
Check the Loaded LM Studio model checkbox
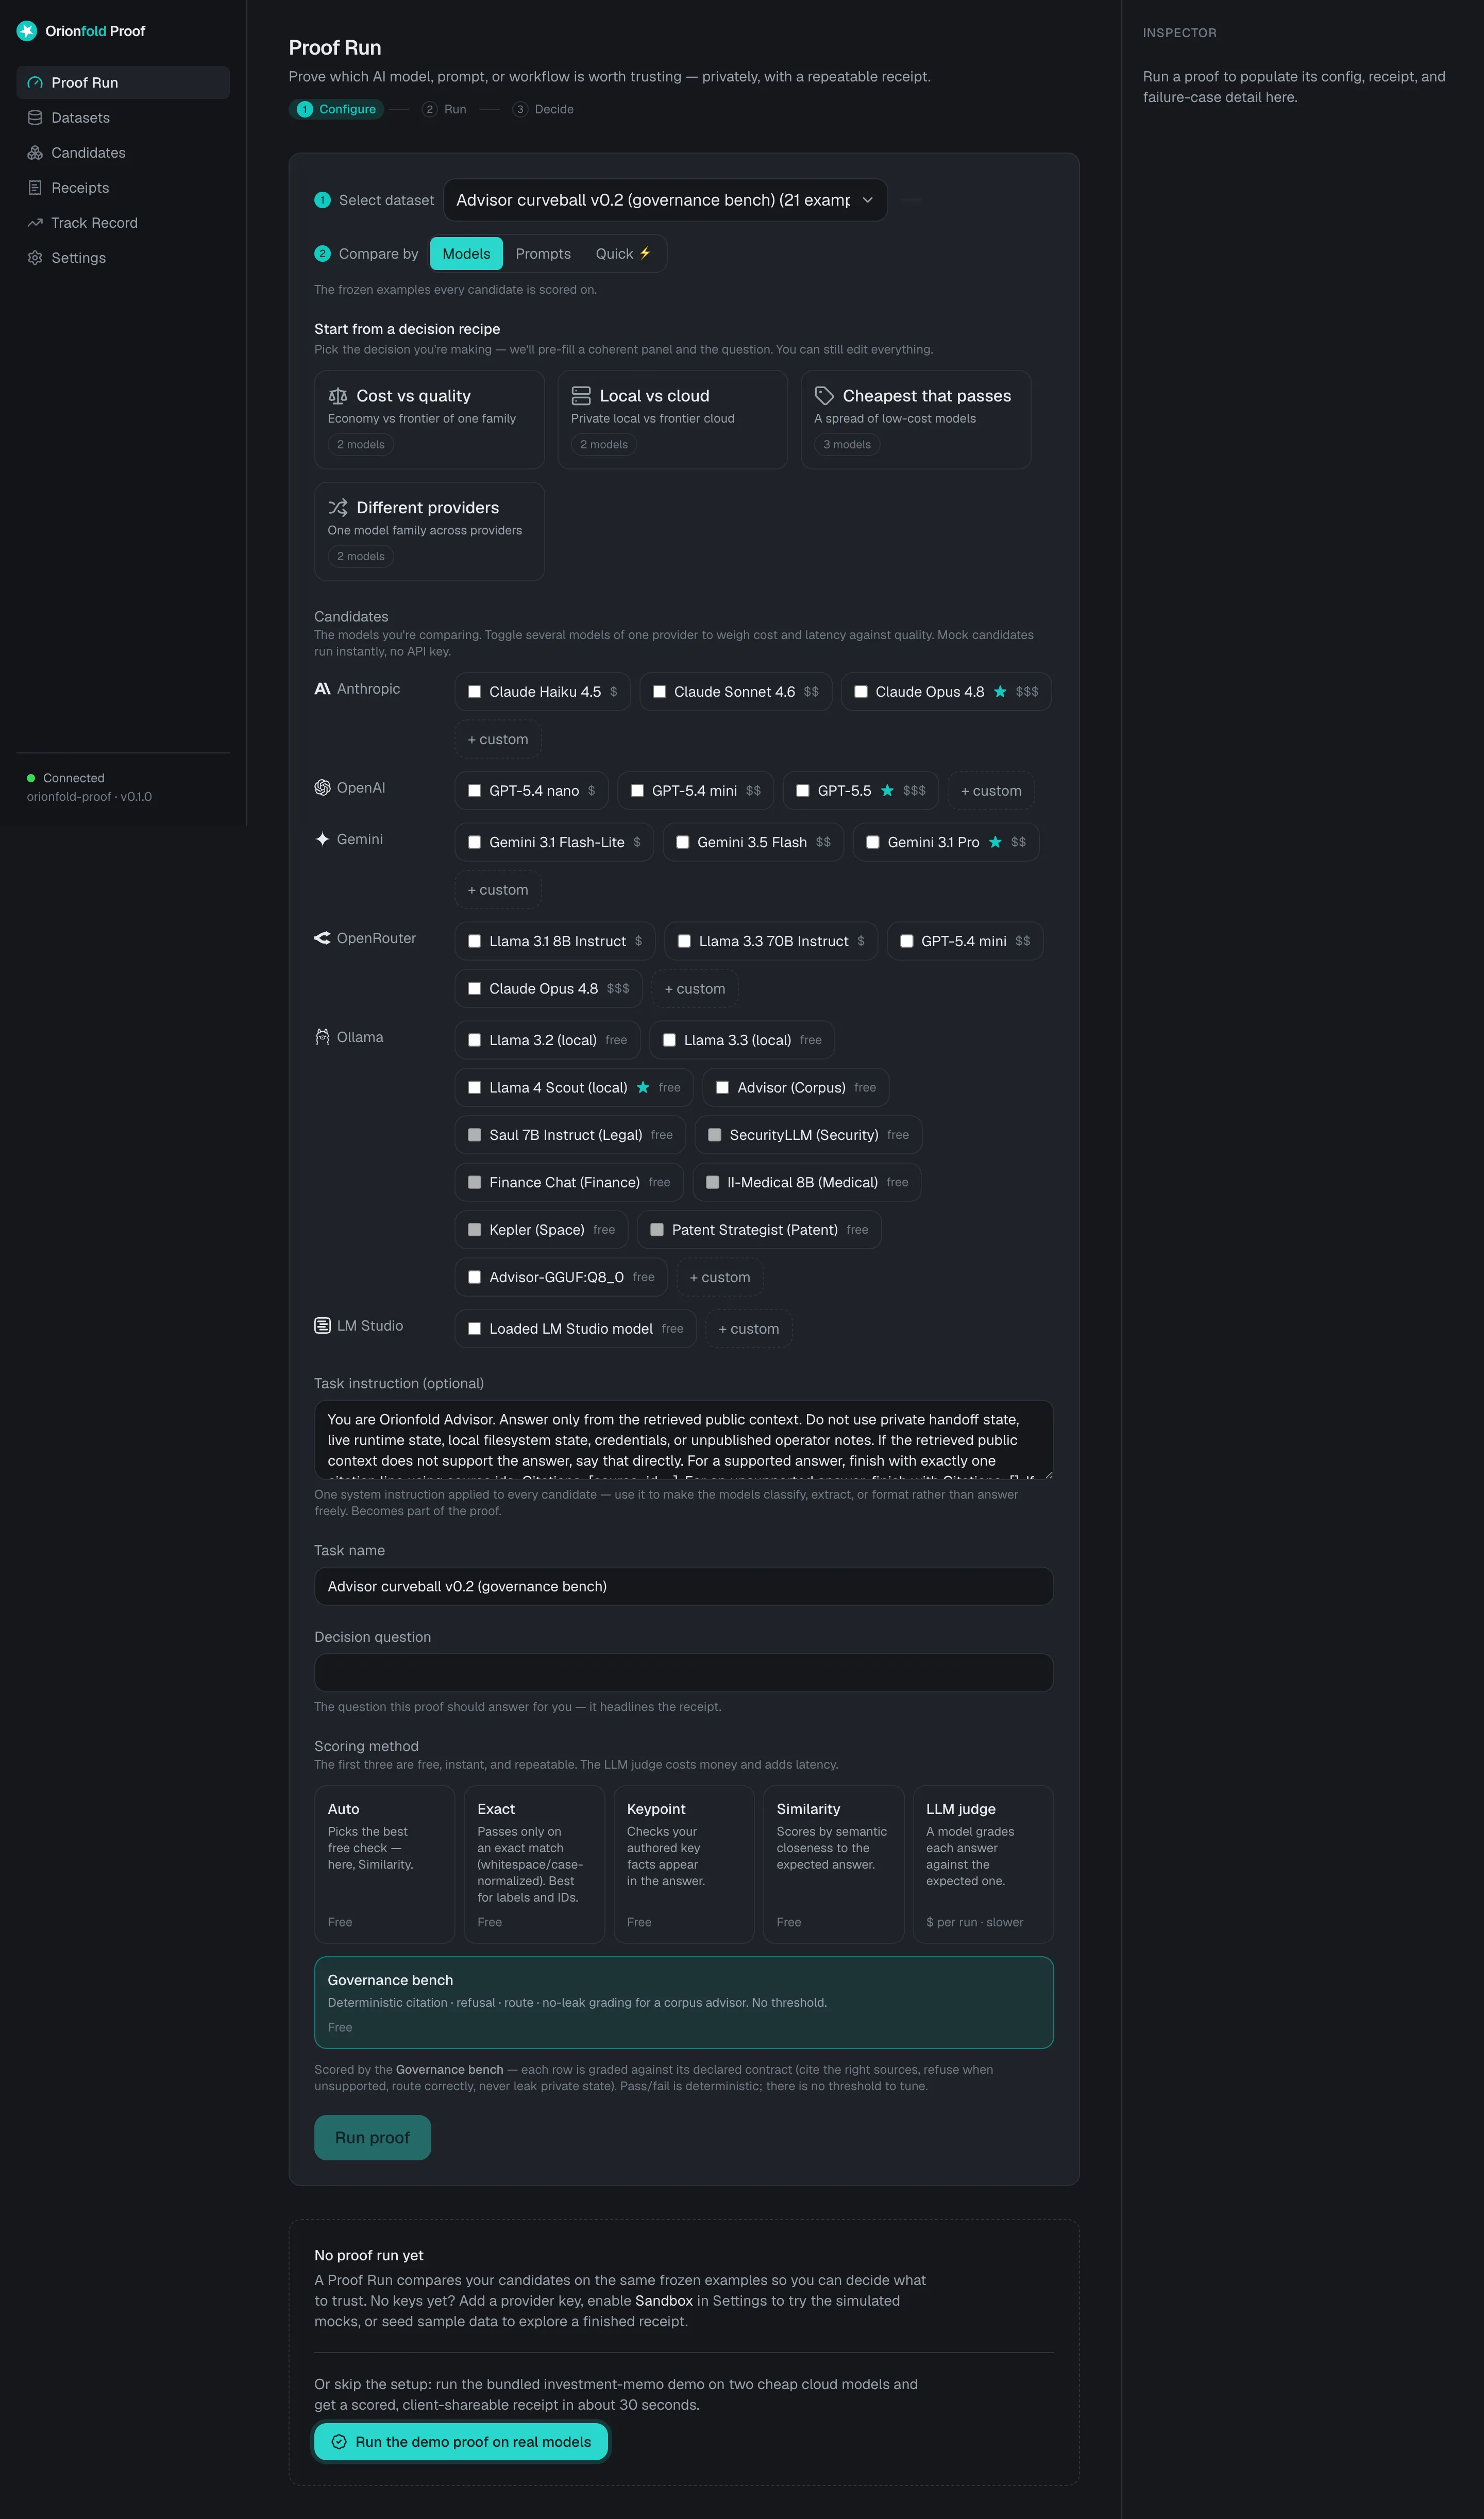(475, 1329)
